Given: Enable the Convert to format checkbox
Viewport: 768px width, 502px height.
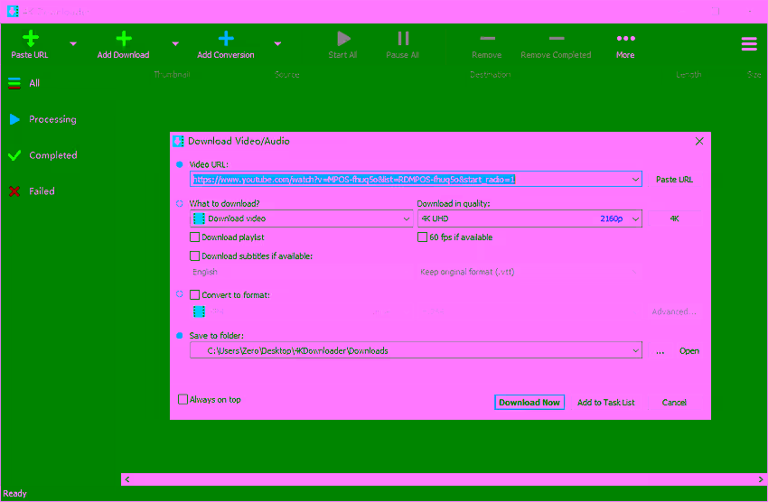Looking at the screenshot, I should [x=194, y=295].
